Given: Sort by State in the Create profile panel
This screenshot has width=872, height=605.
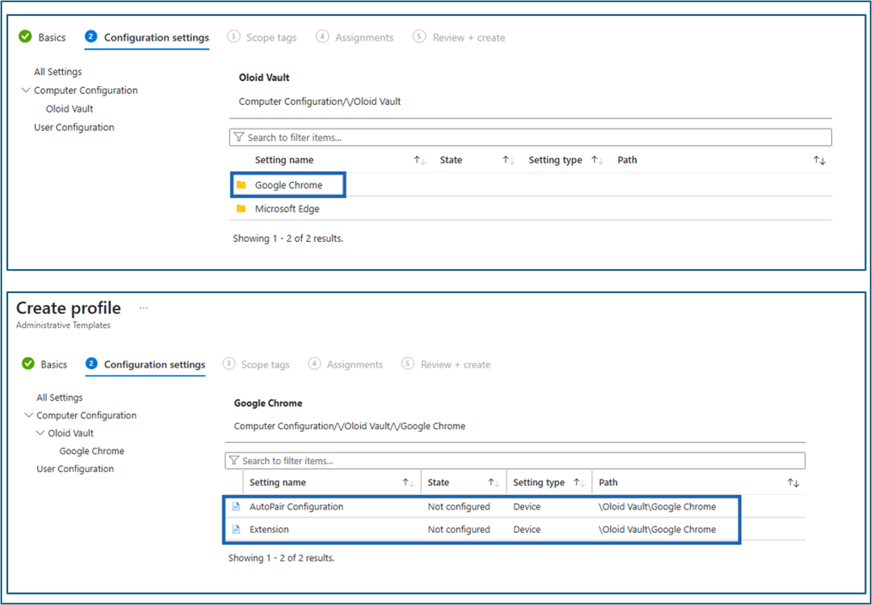Looking at the screenshot, I should click(x=494, y=482).
